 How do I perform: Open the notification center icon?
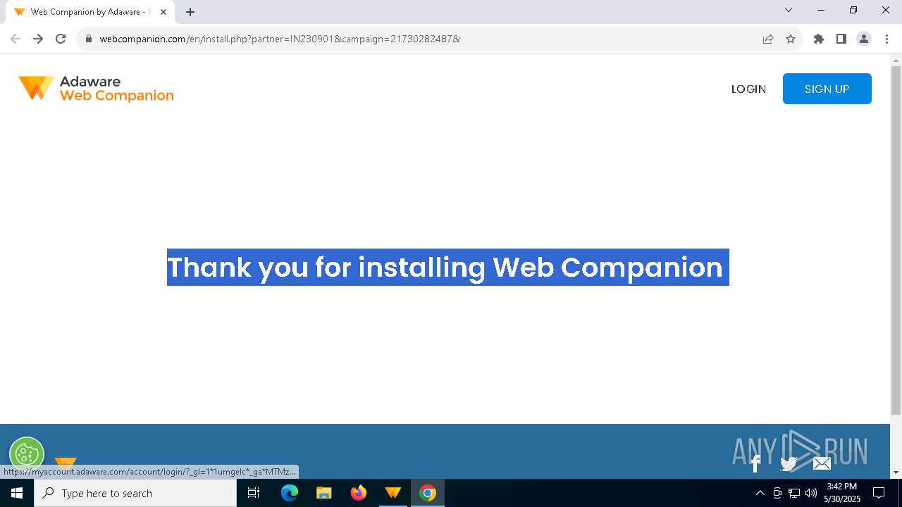[879, 493]
